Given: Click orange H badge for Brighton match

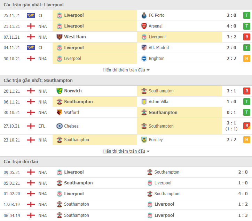Looking at the screenshot, I should point(247,59).
